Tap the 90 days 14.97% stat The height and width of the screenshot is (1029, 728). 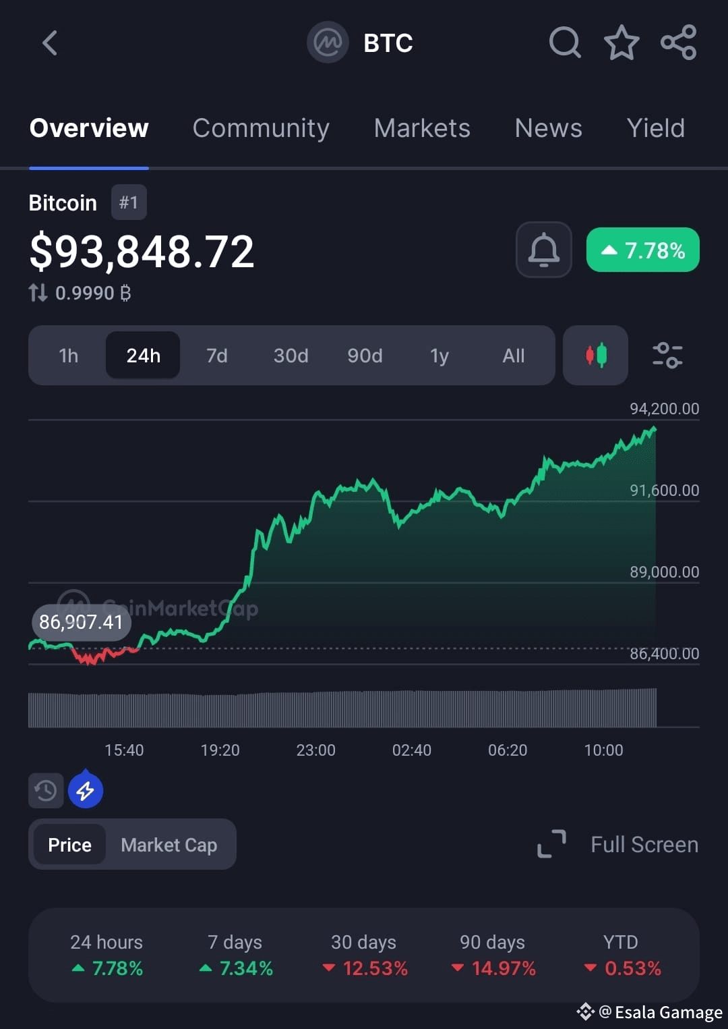point(493,955)
